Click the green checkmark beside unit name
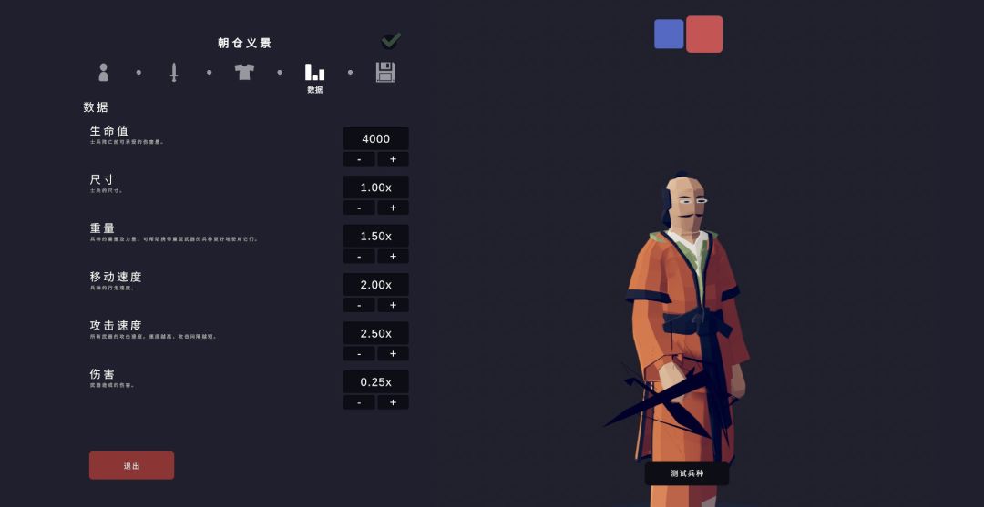The image size is (984, 507). (391, 41)
